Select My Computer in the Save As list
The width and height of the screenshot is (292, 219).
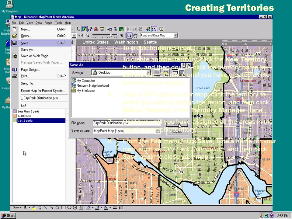pyautogui.click(x=83, y=81)
